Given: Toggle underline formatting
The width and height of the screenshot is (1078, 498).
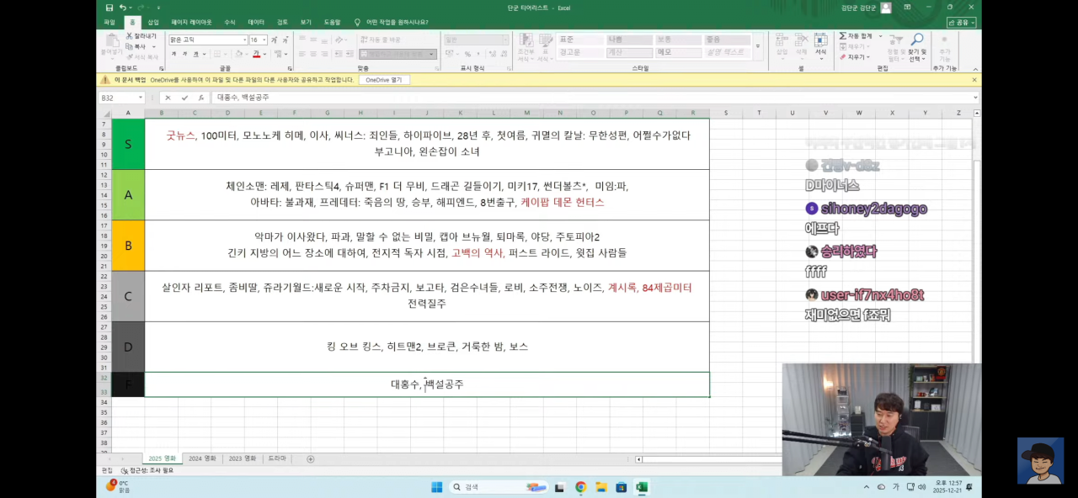Looking at the screenshot, I should coord(196,54).
